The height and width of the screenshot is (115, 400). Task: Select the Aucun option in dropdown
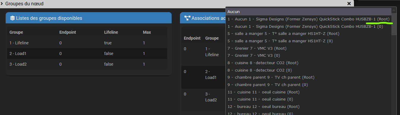point(309,12)
